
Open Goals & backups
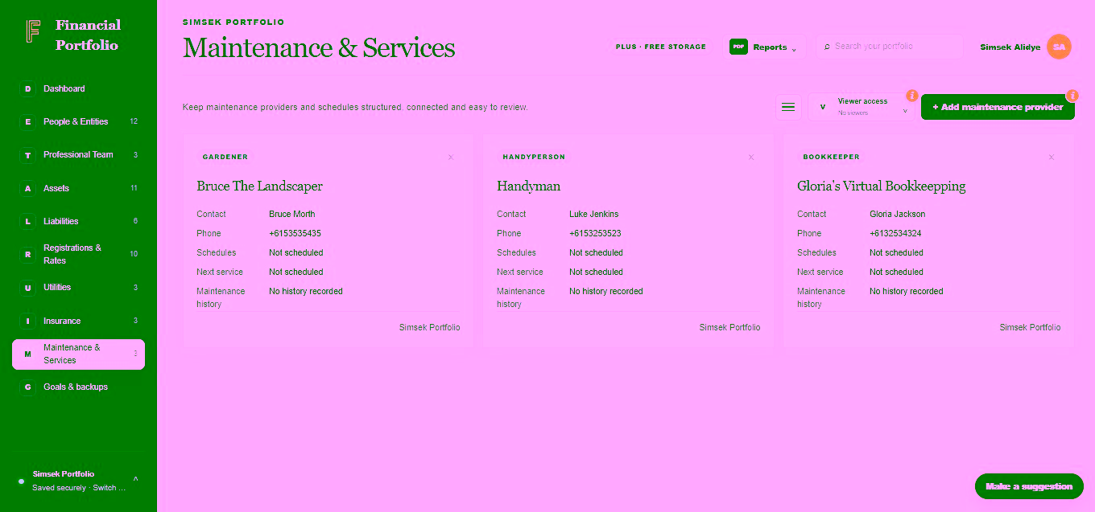(78, 387)
